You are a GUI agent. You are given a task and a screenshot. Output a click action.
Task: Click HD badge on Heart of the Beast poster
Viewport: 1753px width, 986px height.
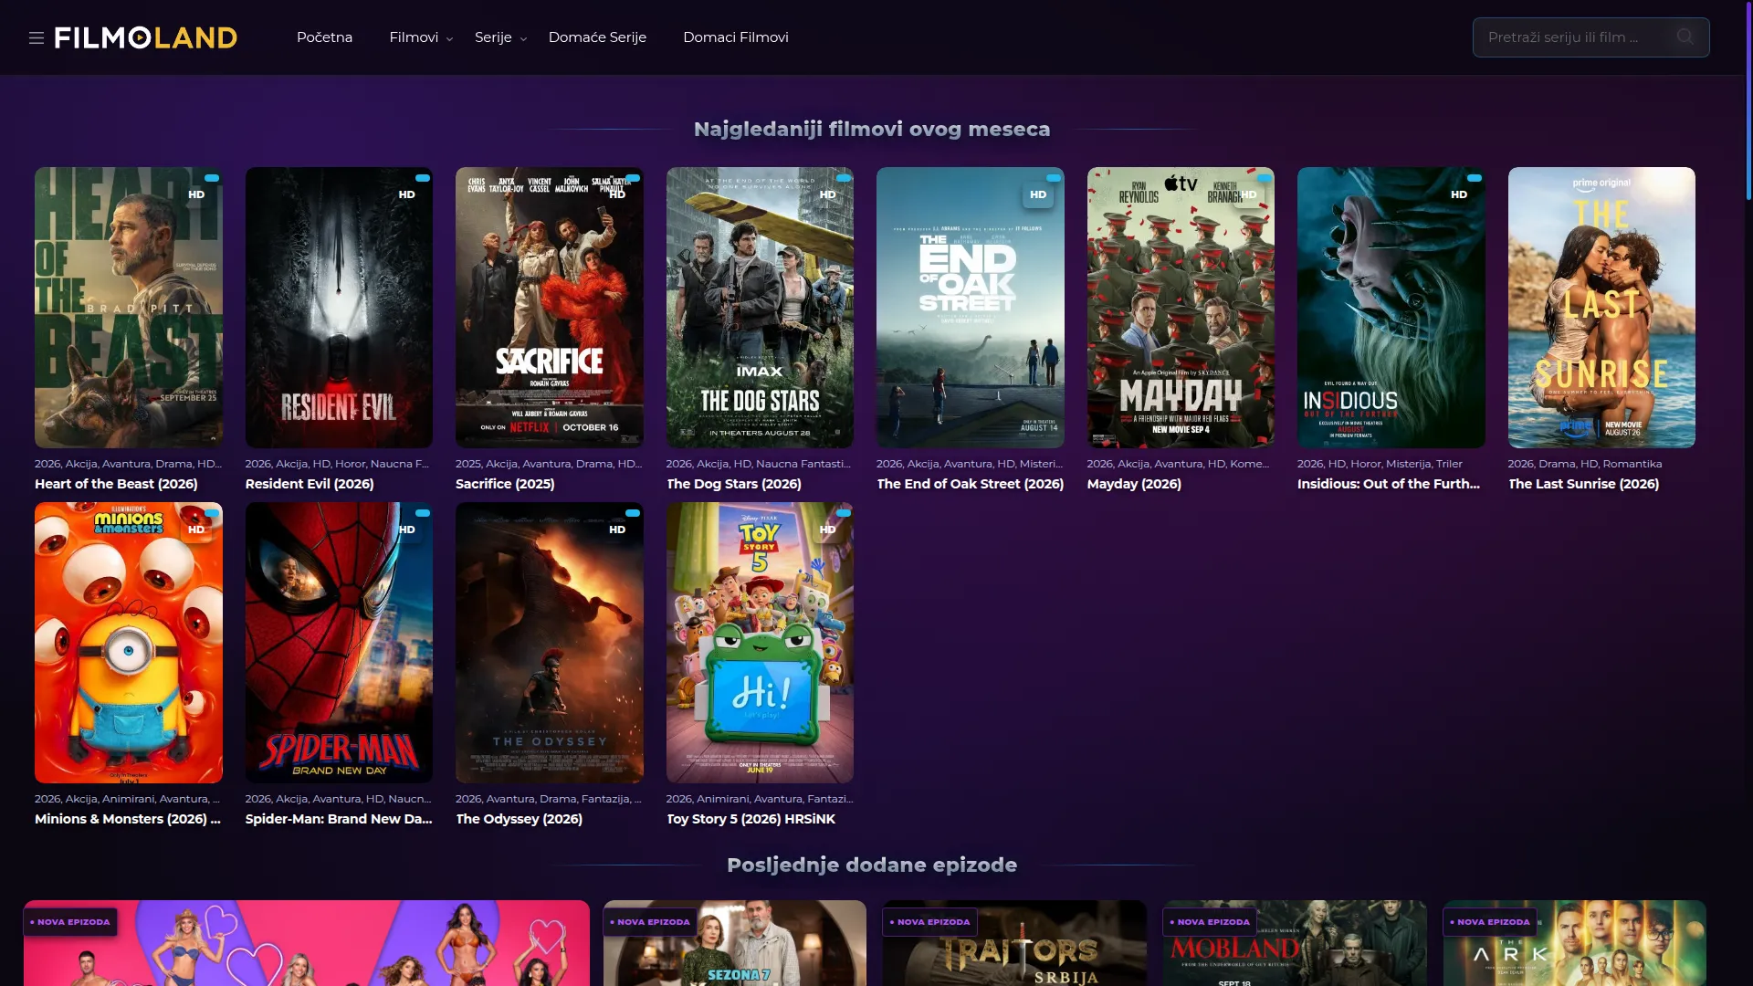pos(196,194)
